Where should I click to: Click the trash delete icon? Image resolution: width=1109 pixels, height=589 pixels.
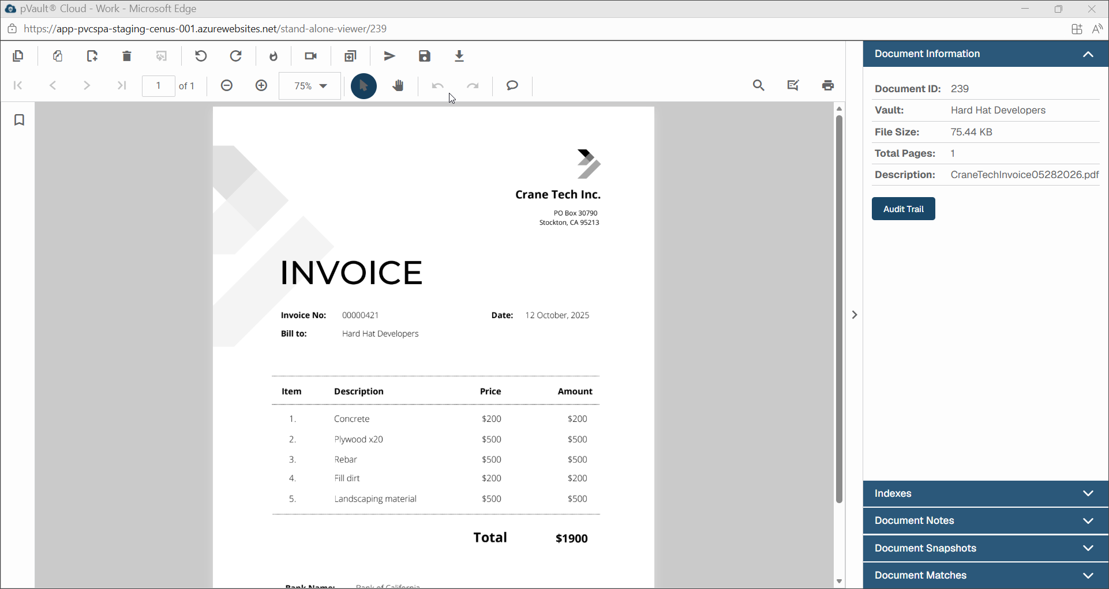(127, 56)
